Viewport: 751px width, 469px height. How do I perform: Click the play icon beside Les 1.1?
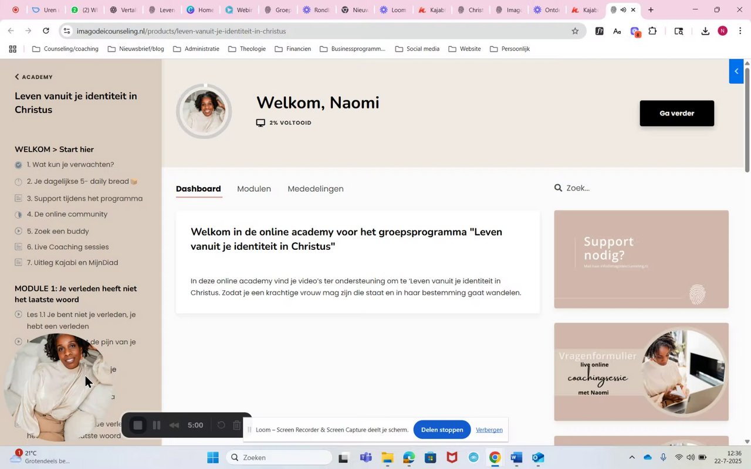pyautogui.click(x=18, y=315)
